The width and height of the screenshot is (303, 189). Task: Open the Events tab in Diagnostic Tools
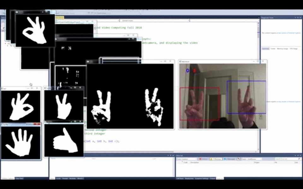point(273,49)
